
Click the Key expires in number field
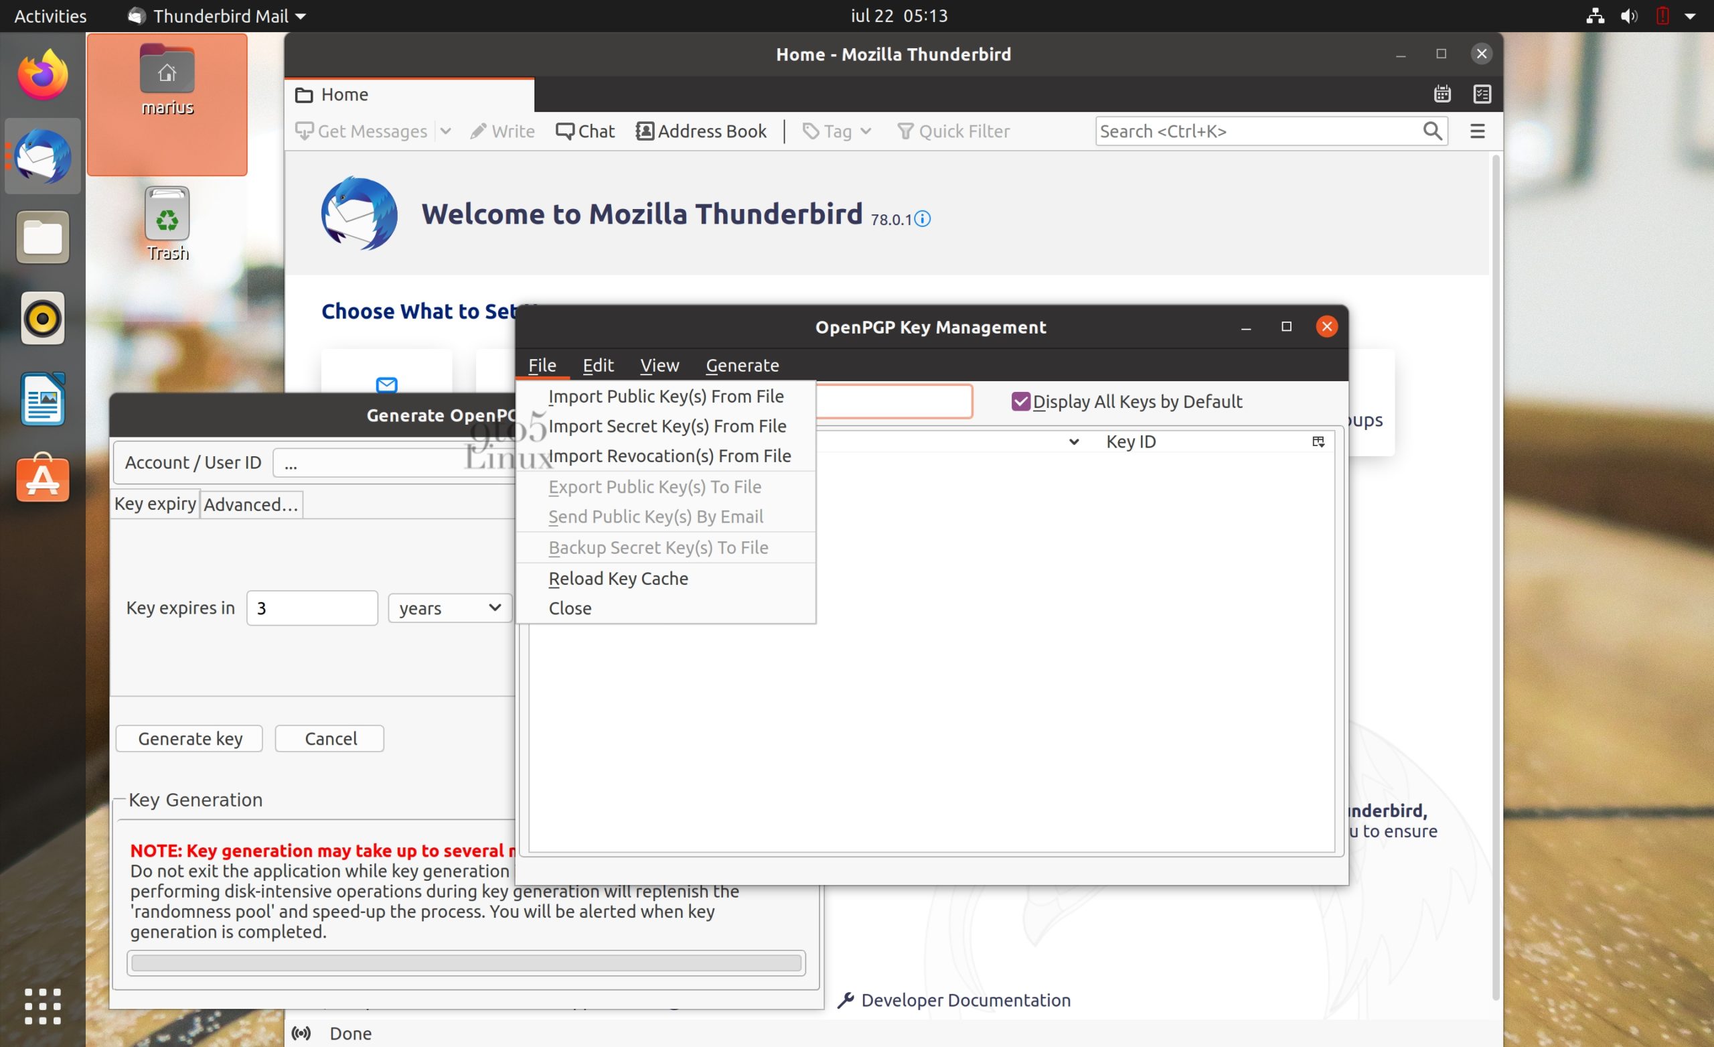pyautogui.click(x=311, y=608)
